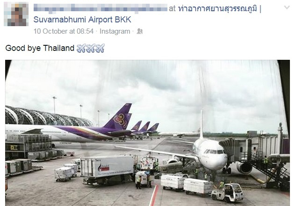Click the friends audience privacy icon
Viewport: 296px width, 206px height.
click(x=139, y=31)
